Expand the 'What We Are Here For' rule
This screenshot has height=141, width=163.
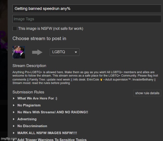(37, 98)
